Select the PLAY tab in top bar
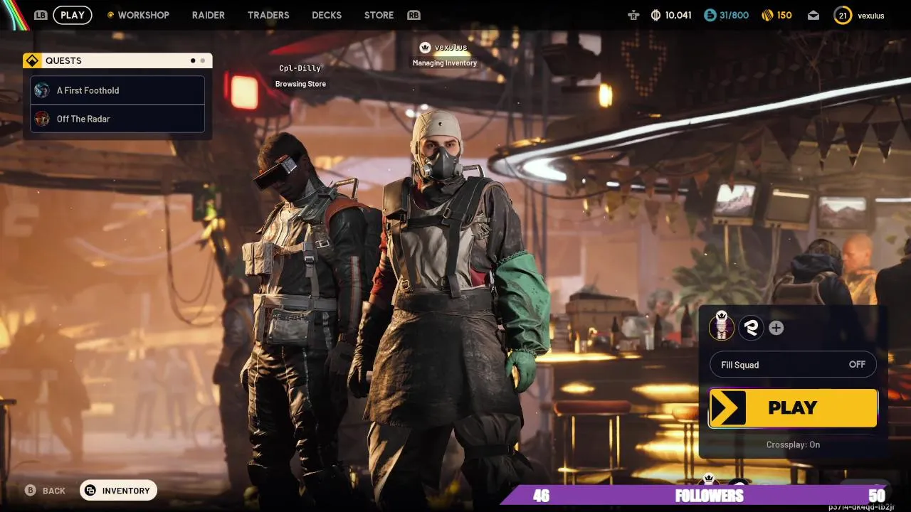This screenshot has width=911, height=512. click(73, 15)
